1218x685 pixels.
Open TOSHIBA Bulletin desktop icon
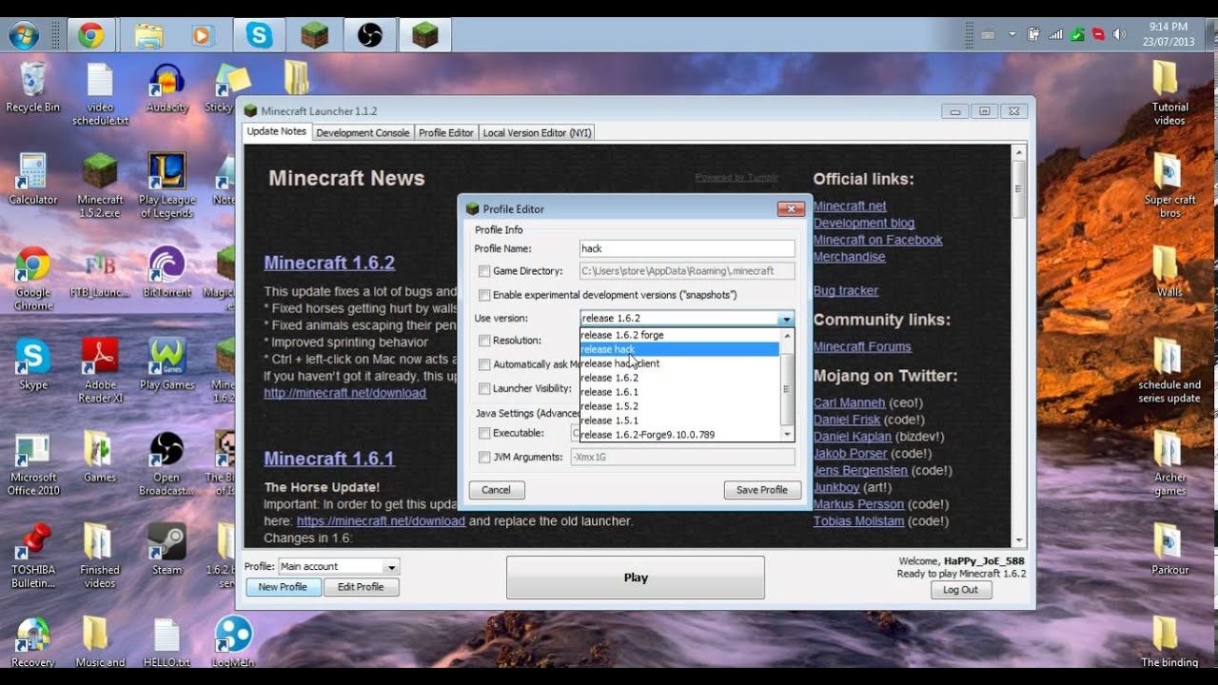click(x=33, y=555)
